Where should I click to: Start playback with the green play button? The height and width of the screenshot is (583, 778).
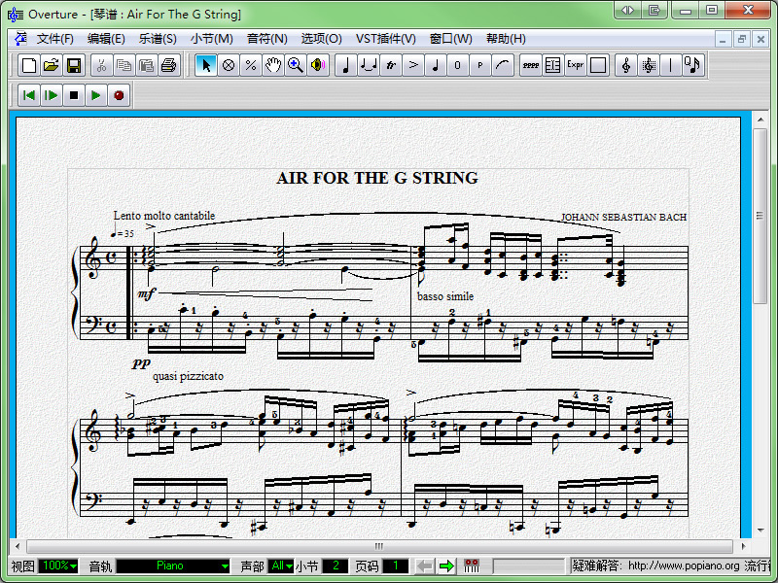coord(96,95)
